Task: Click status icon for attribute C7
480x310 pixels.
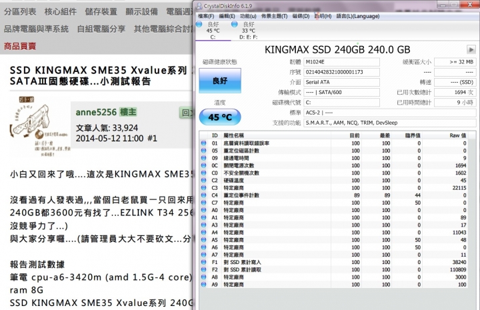Action: click(203, 203)
